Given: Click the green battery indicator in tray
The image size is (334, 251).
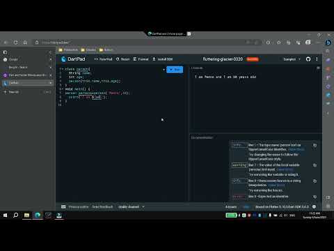Looking at the screenshot, I should (x=231, y=215).
